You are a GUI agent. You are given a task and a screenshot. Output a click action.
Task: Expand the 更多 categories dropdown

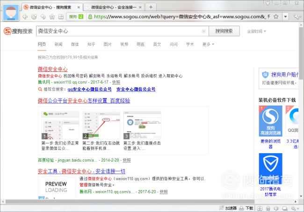coord(208,44)
